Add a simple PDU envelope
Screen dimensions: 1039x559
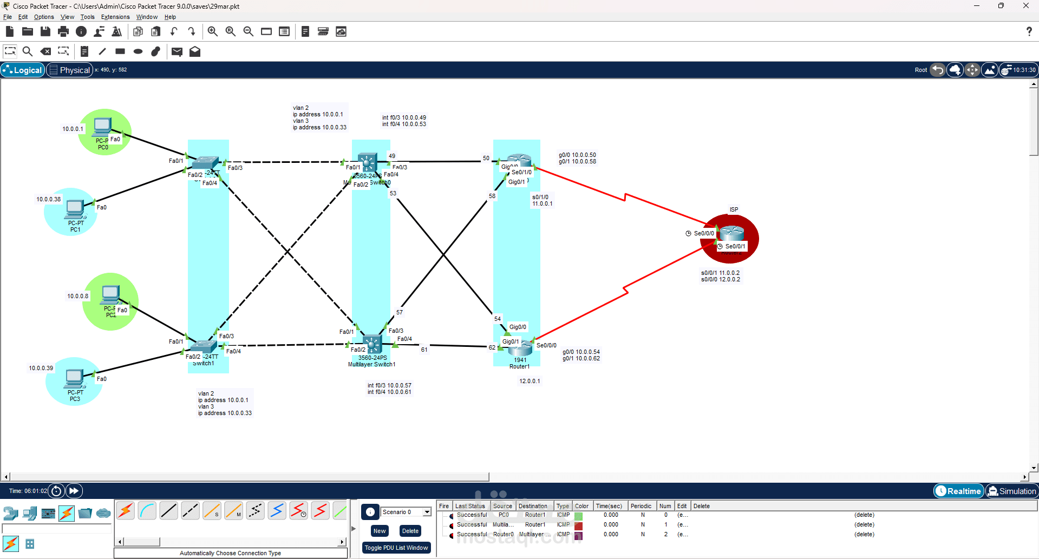(177, 51)
